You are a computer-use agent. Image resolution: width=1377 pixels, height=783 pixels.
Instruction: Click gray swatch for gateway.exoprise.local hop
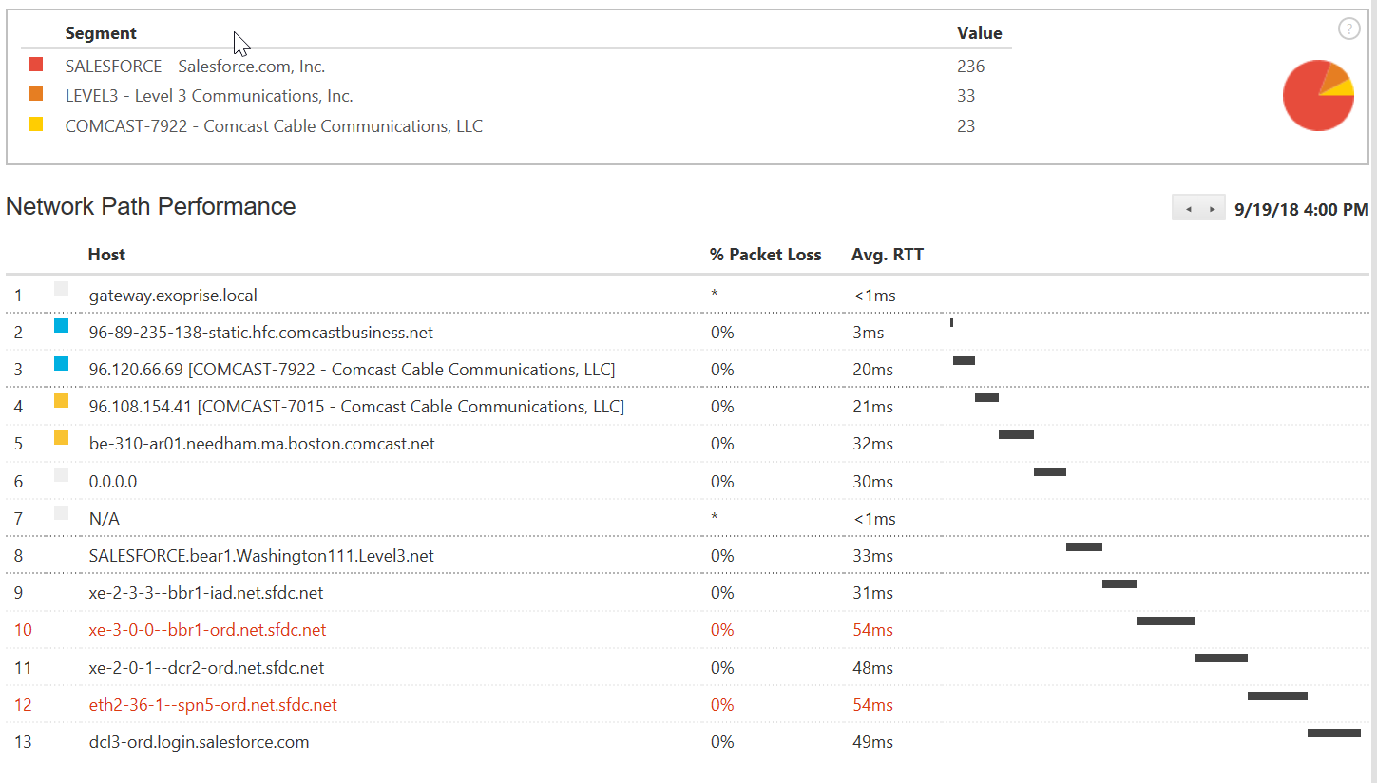61,289
